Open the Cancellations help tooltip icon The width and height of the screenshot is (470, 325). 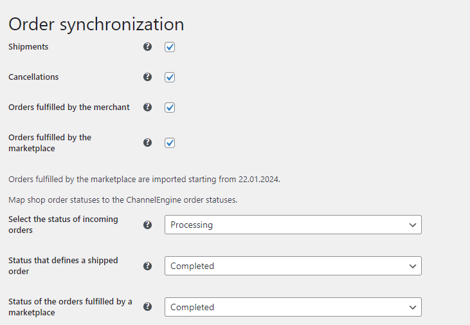click(x=147, y=77)
